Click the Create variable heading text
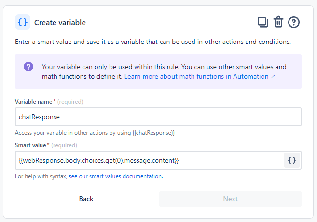The width and height of the screenshot is (317, 222). click(x=60, y=23)
